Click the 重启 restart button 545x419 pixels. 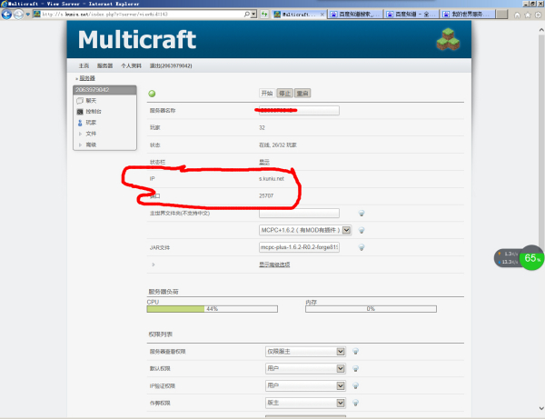point(302,94)
